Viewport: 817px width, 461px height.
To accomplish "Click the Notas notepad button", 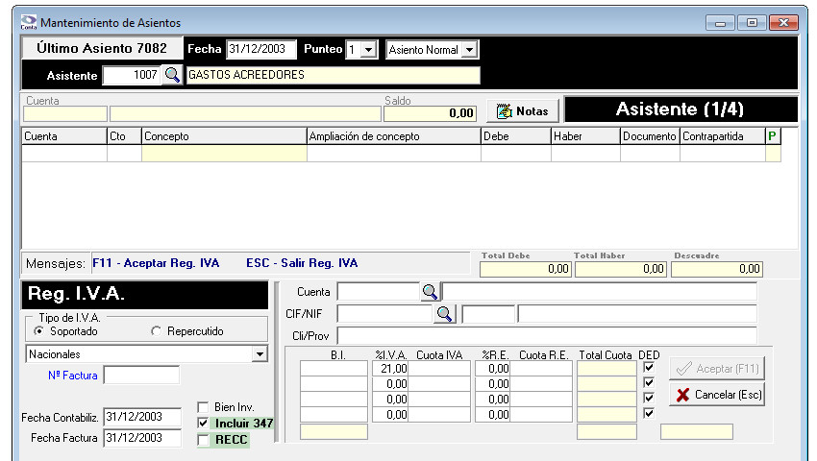I will [x=523, y=111].
